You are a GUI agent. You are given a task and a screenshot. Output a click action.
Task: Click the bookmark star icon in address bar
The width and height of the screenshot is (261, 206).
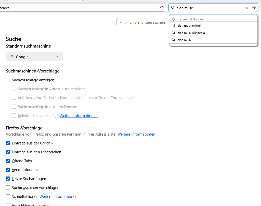pos(162,8)
